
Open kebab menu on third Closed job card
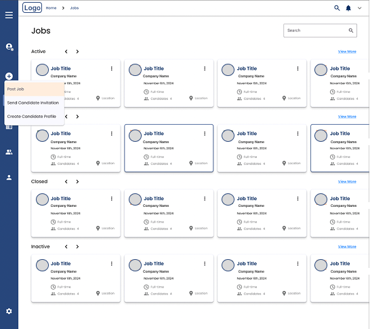click(x=297, y=199)
